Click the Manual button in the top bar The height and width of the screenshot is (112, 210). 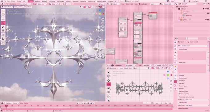point(136,1)
